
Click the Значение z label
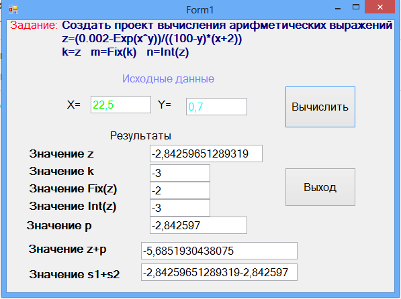pyautogui.click(x=61, y=154)
